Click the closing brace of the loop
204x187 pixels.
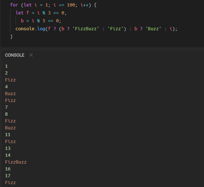point(12,37)
